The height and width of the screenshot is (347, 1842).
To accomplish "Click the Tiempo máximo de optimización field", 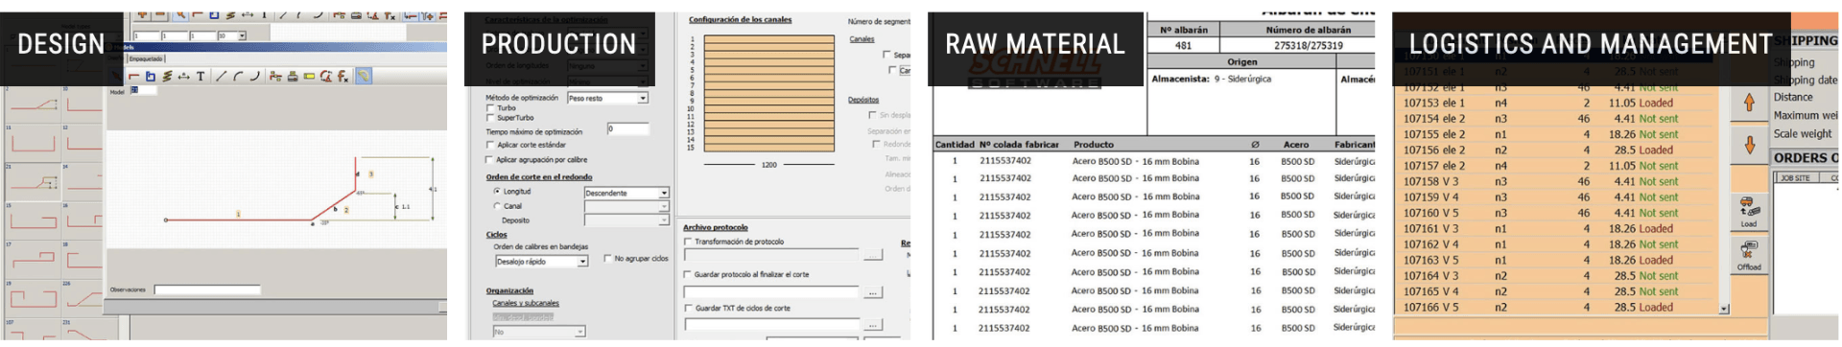I will pyautogui.click(x=628, y=128).
